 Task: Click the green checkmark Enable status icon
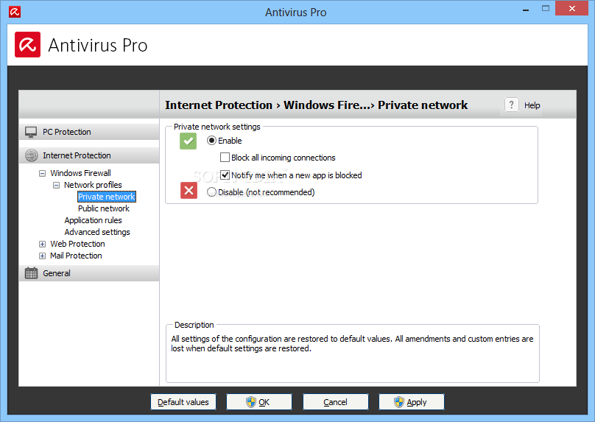pyautogui.click(x=189, y=141)
